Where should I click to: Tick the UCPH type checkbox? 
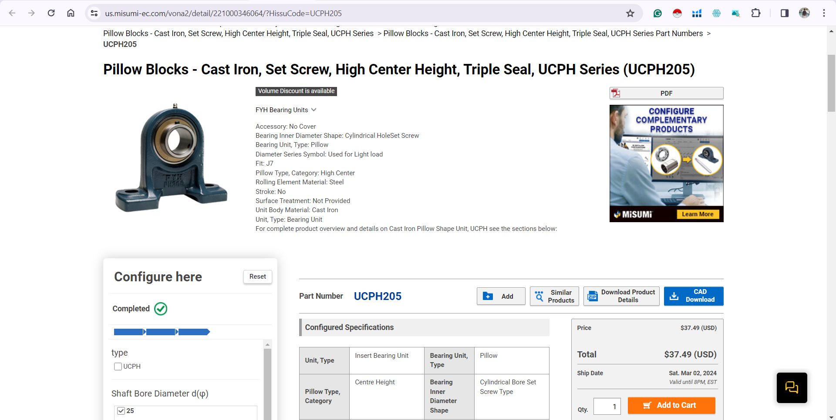[118, 367]
